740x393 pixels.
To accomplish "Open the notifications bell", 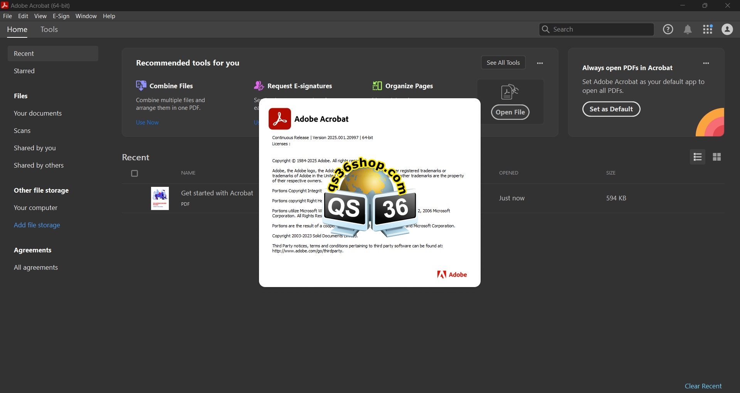I will click(x=688, y=30).
